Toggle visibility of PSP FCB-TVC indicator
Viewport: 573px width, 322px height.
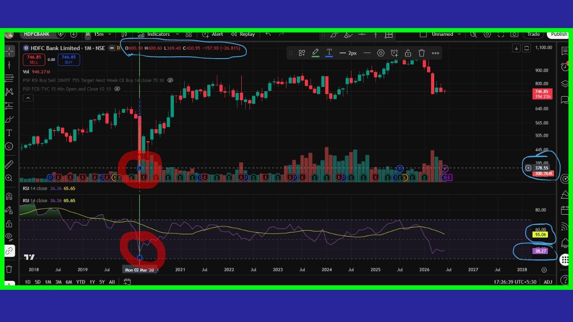(x=117, y=89)
